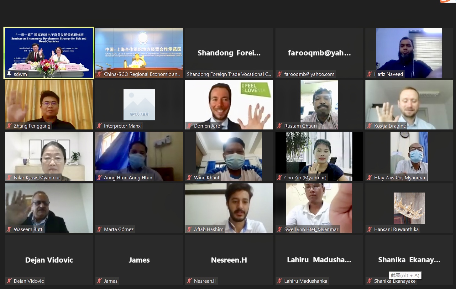Click Waseem Butt's muted microphone icon
The image size is (456, 289).
pyautogui.click(x=9, y=229)
